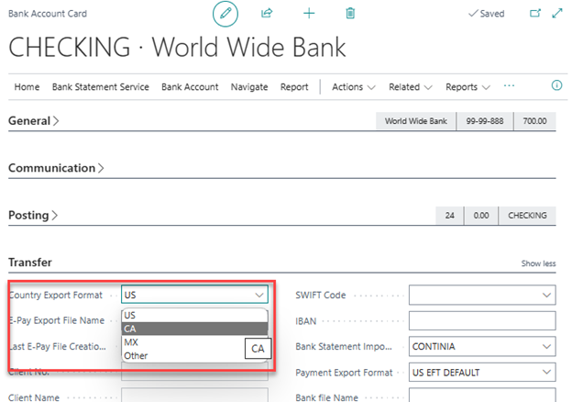Click the expand fullscreen arrows icon
This screenshot has width=572, height=402.
(555, 14)
